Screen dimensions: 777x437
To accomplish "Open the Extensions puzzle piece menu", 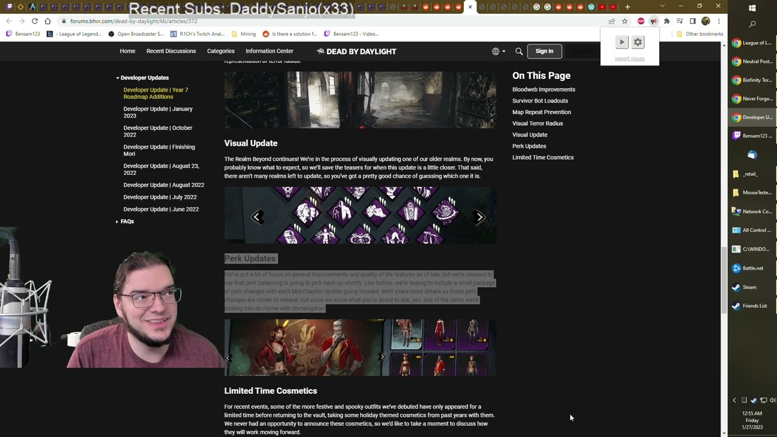I will [x=667, y=21].
